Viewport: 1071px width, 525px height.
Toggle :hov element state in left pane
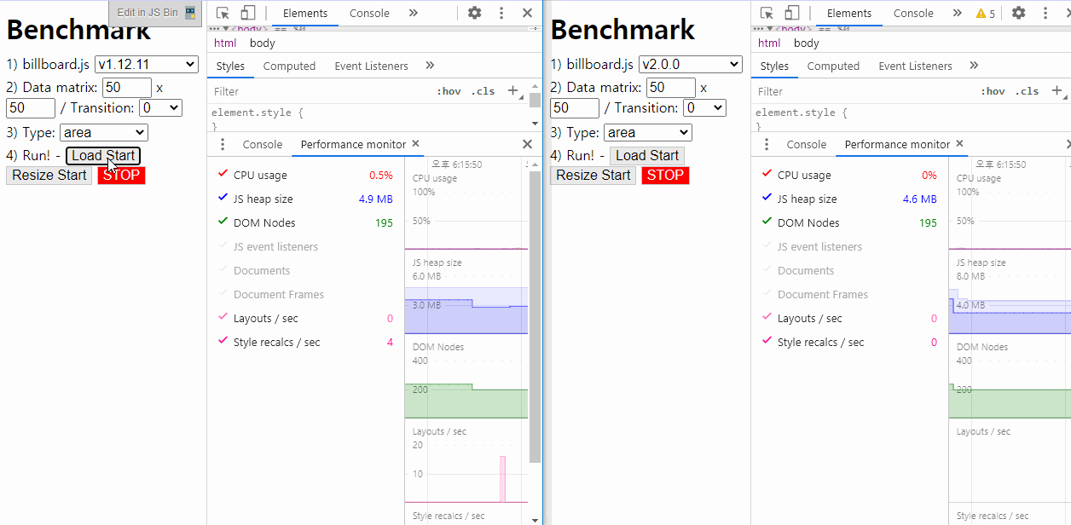pos(449,91)
